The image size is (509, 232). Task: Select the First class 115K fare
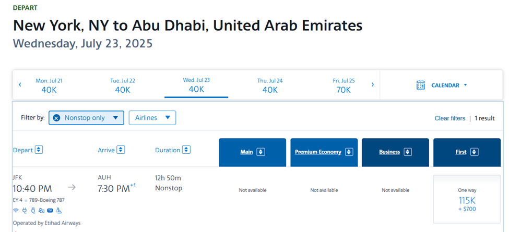click(x=467, y=200)
